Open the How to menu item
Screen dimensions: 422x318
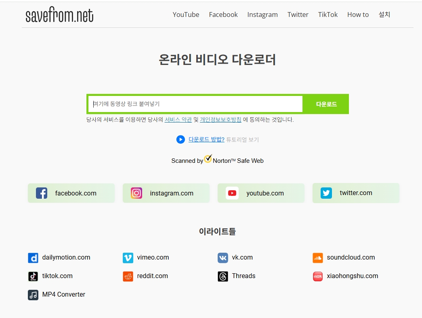358,15
